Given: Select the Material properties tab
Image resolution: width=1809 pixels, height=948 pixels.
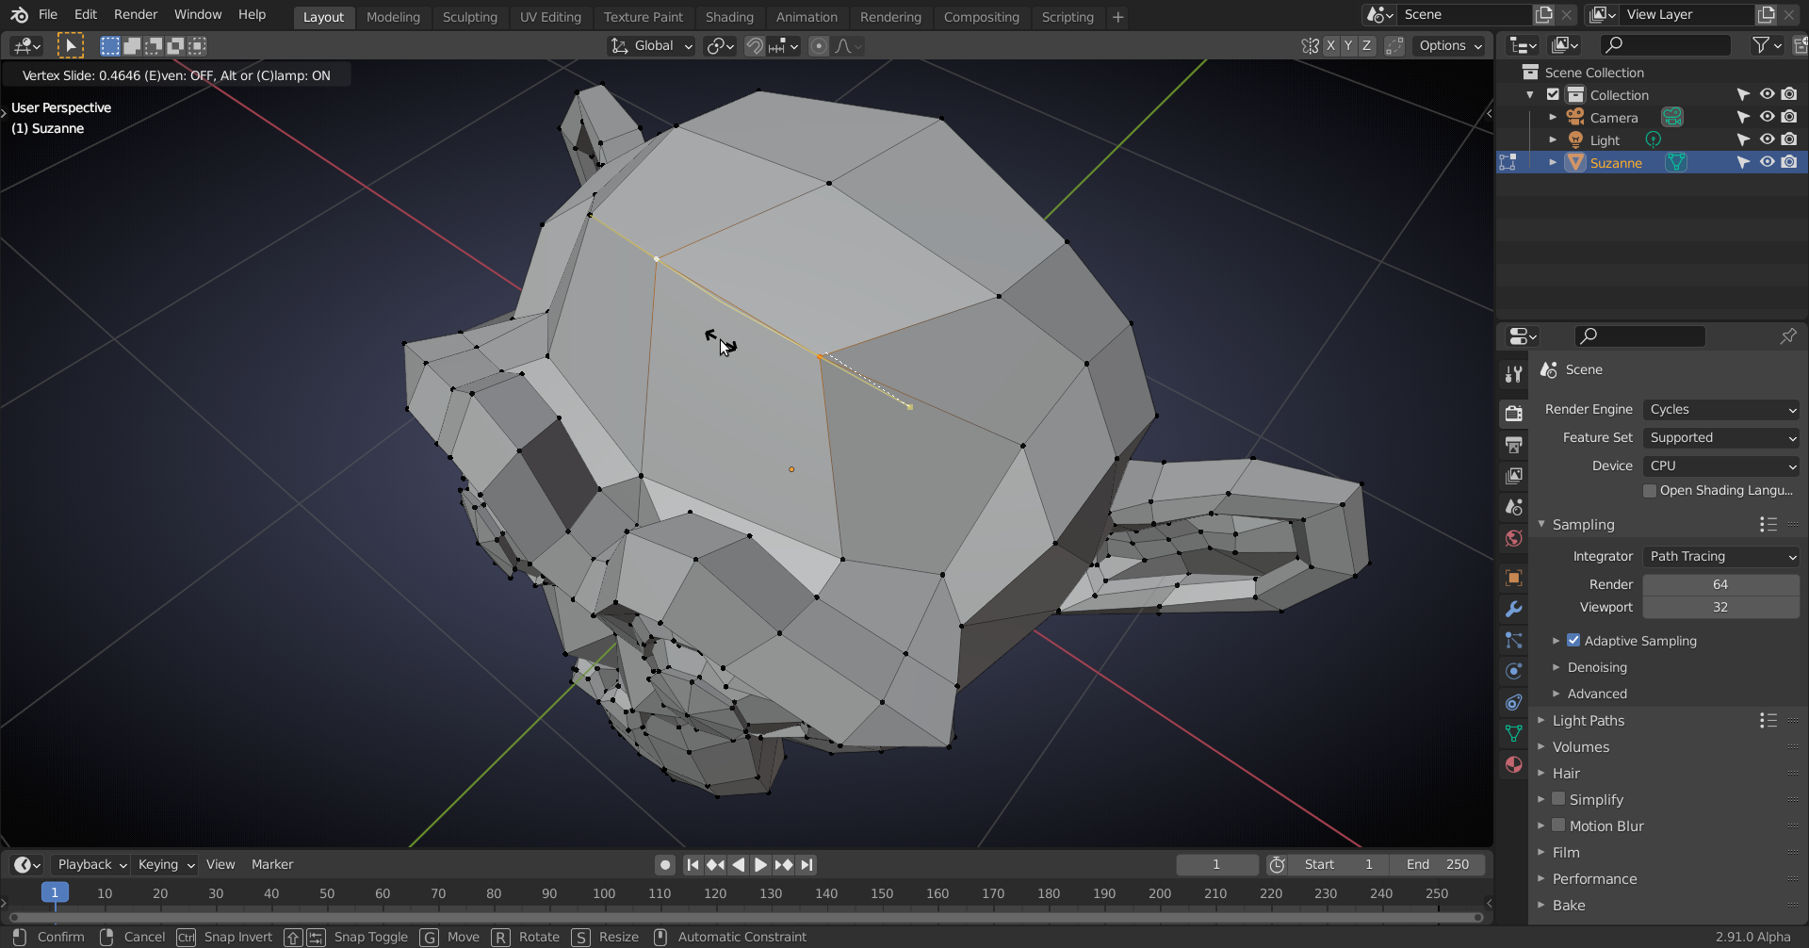Looking at the screenshot, I should (1513, 764).
